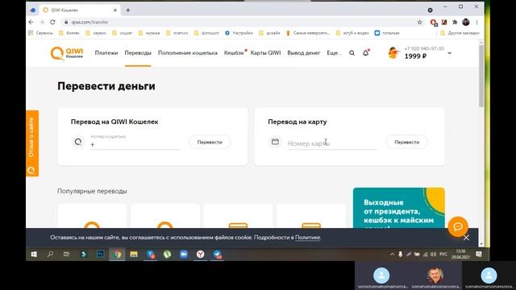Open the Другие закладки folder
The width and height of the screenshot is (516, 290).
[460, 33]
